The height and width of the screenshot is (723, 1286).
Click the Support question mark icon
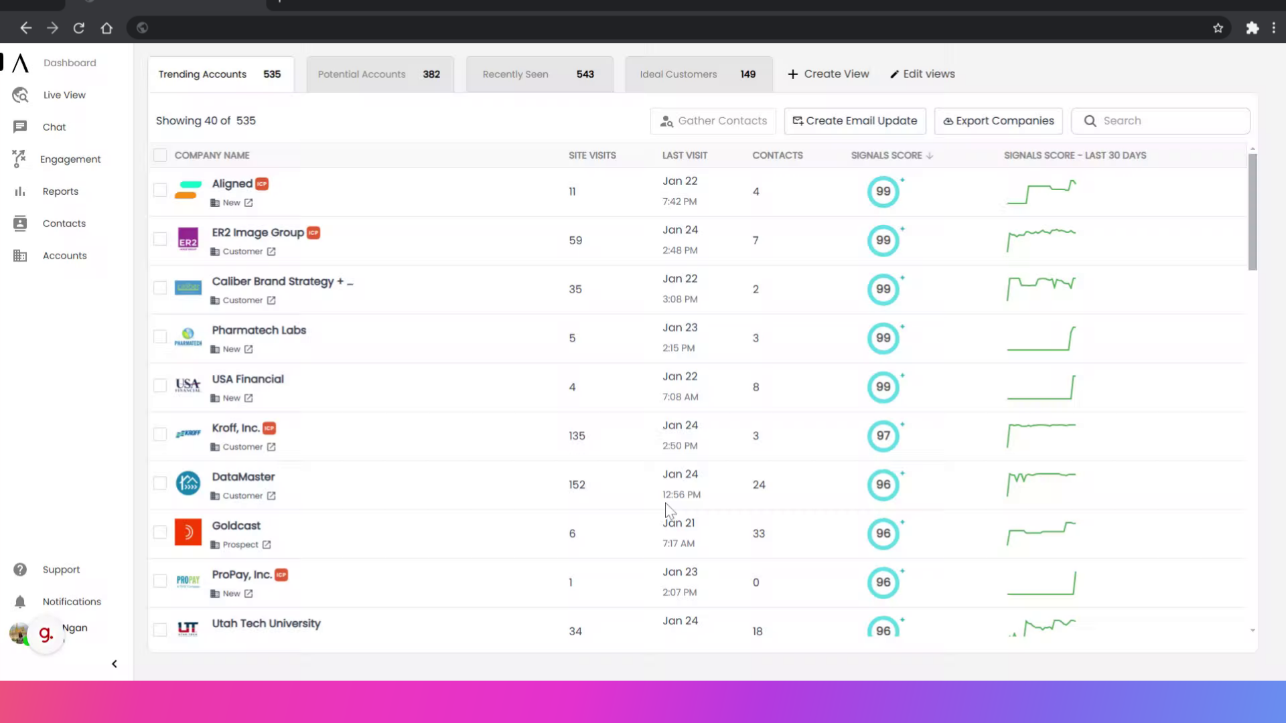pyautogui.click(x=20, y=570)
